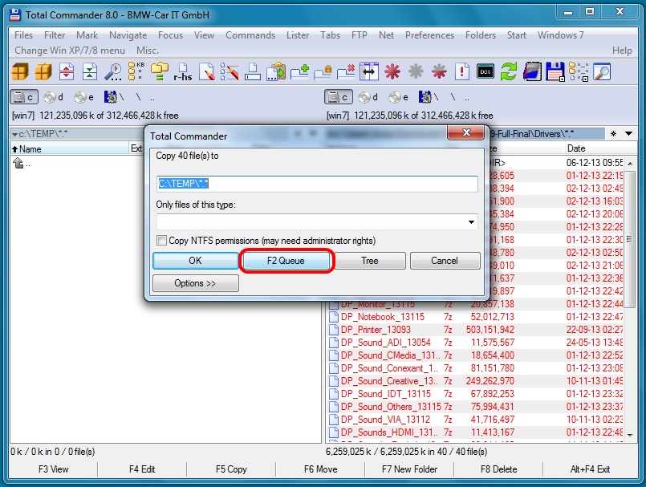Viewport: 646px width, 487px height.
Task: Click the clipboard paste with green arrow icon
Action: [276, 71]
